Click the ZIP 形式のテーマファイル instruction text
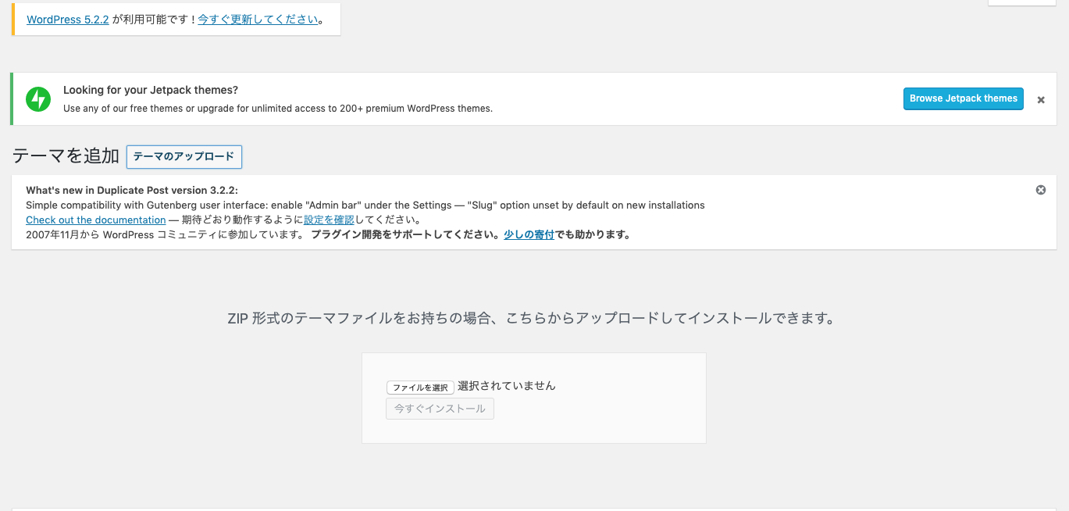Screen dimensions: 1069x511 click(x=531, y=319)
